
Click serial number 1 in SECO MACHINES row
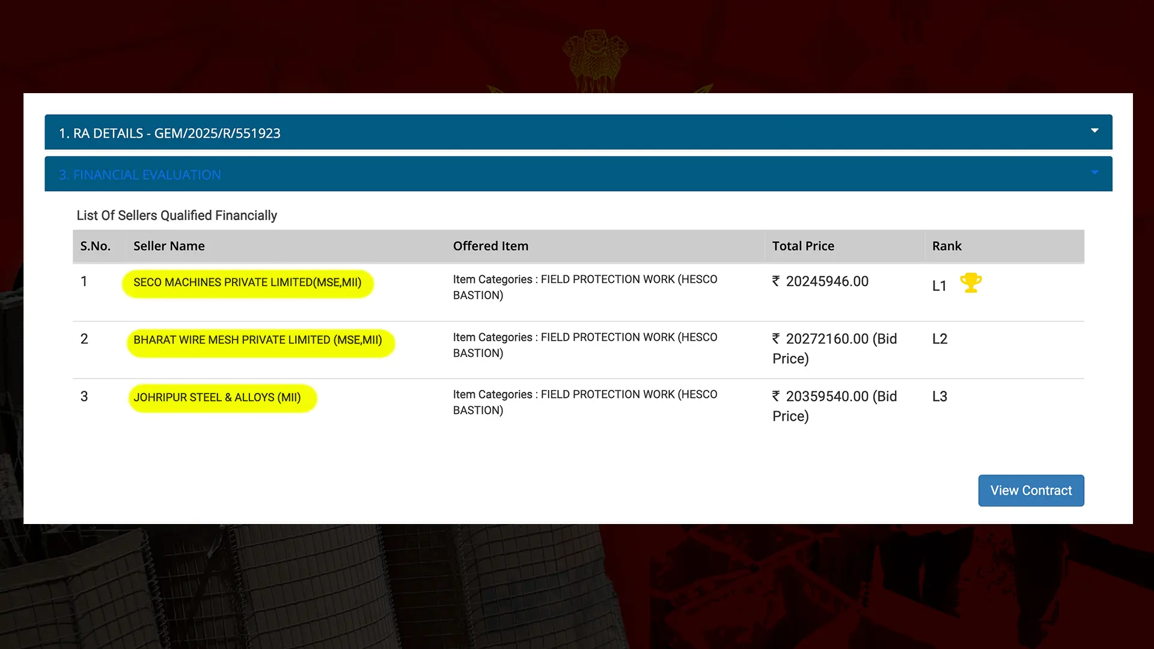(x=84, y=281)
